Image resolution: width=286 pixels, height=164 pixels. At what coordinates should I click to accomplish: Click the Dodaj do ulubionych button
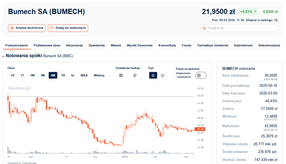pyautogui.click(x=68, y=28)
